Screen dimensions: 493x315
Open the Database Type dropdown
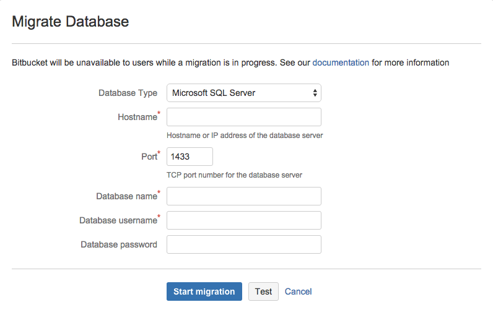point(243,93)
